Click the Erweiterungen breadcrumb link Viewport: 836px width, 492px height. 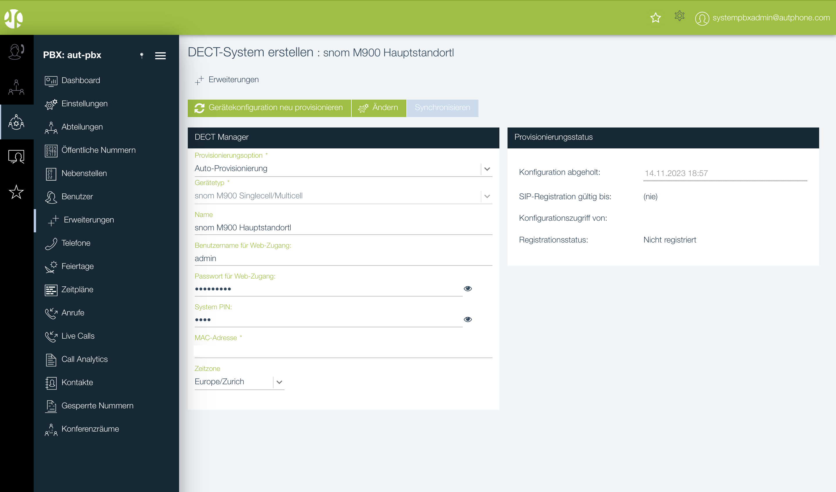click(233, 80)
